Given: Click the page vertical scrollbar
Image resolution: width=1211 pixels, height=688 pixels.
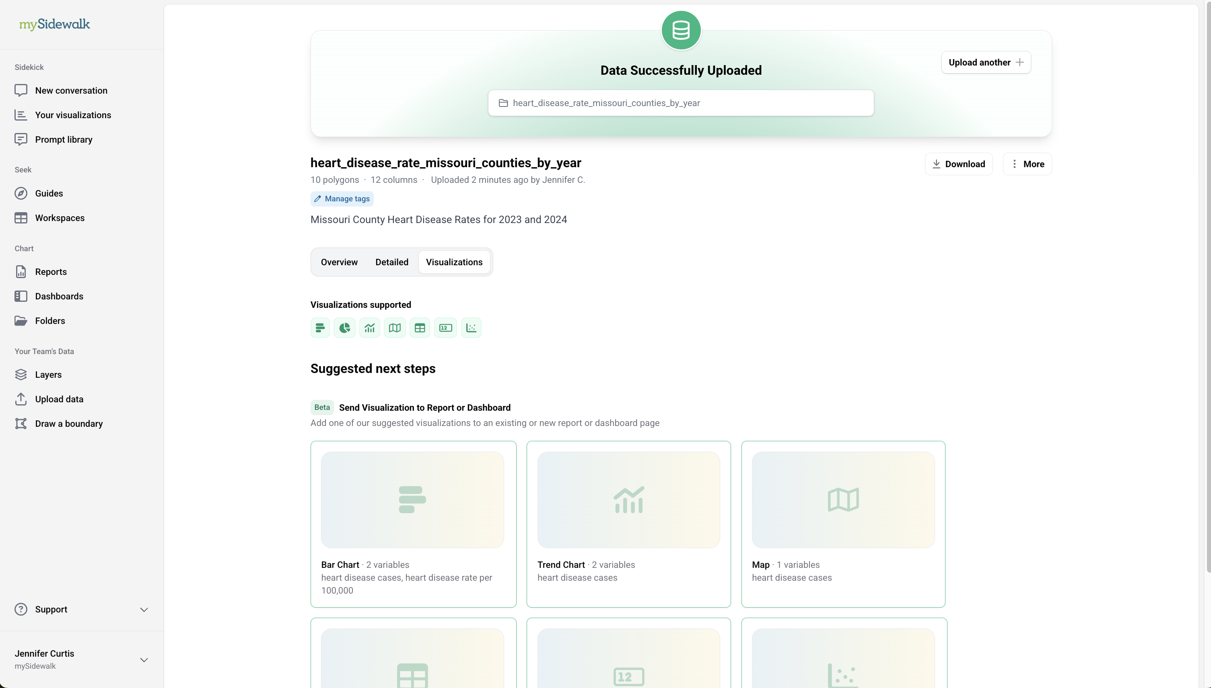Looking at the screenshot, I should (1208, 283).
